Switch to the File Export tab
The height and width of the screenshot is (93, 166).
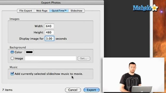coord(26,11)
